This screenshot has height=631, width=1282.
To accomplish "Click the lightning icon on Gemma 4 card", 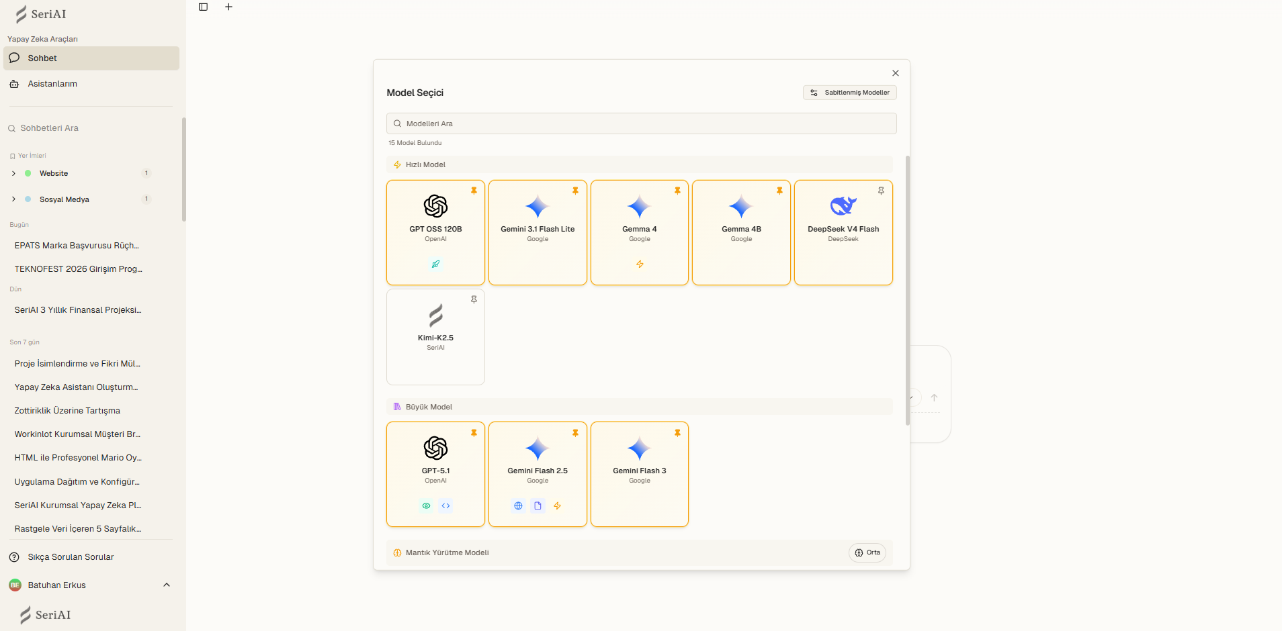I will tap(640, 264).
